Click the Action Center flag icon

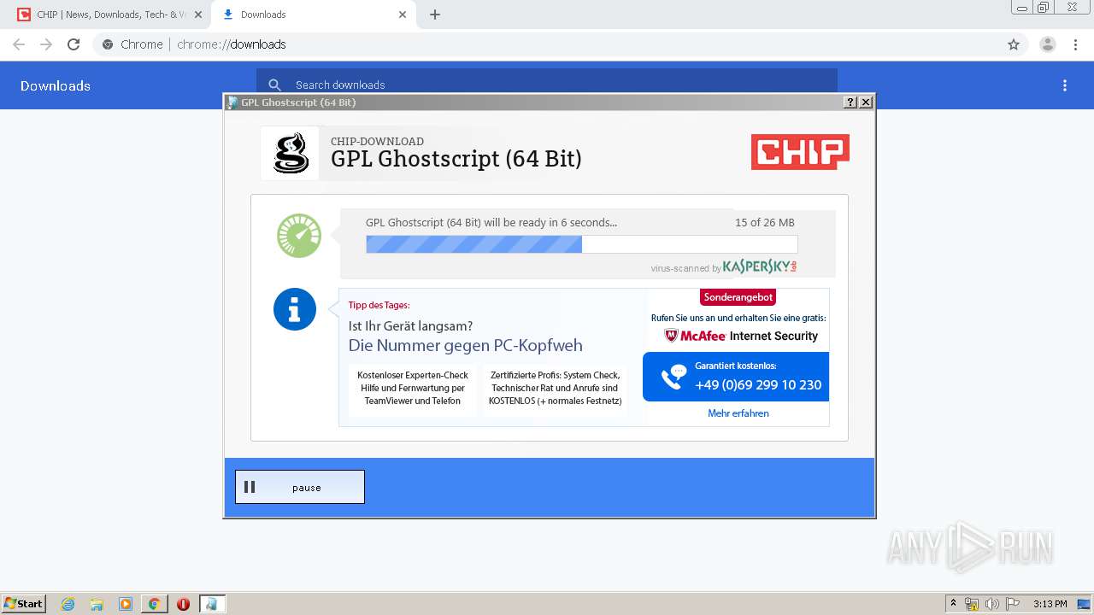point(1013,604)
